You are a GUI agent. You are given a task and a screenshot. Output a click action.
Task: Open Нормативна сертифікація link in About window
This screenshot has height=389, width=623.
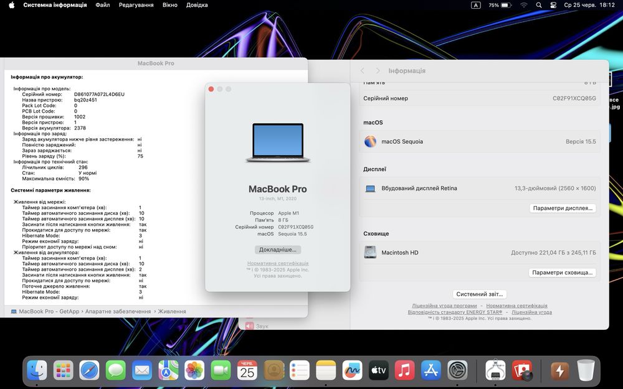pos(278,263)
